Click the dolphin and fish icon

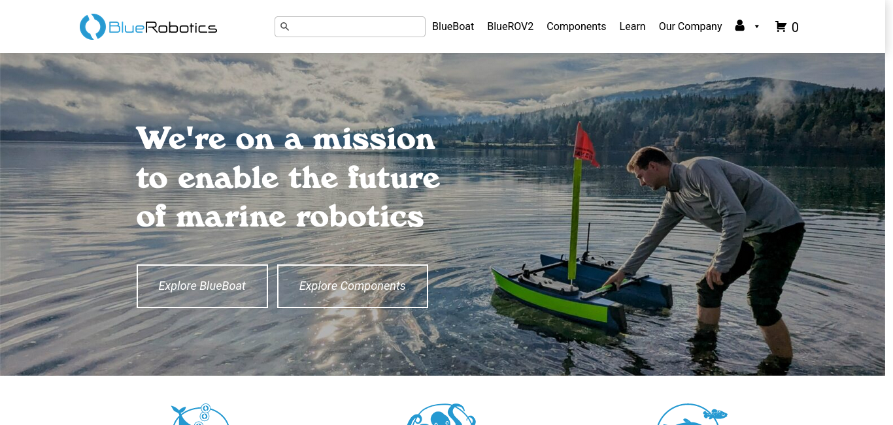click(692, 414)
